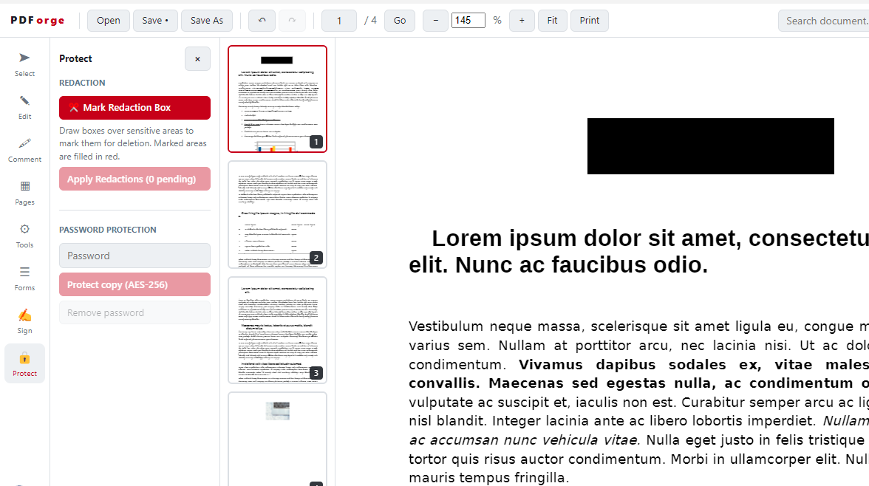The image size is (869, 486).
Task: Open the Edit tool in sidebar
Action: pyautogui.click(x=24, y=107)
